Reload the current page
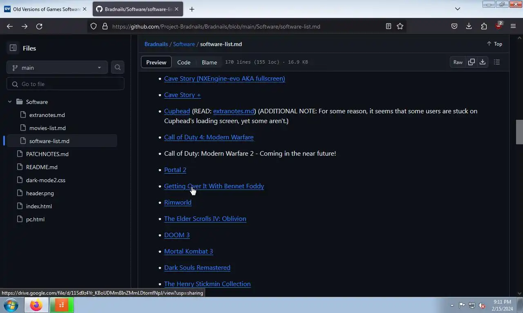The image size is (523, 313). pyautogui.click(x=39, y=26)
